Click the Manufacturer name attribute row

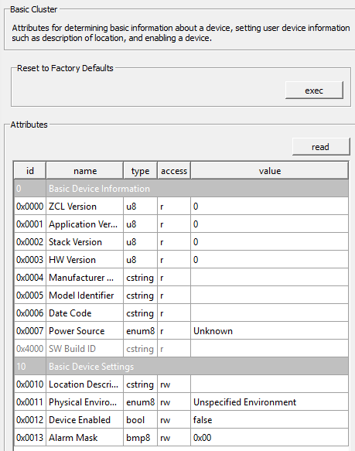pyautogui.click(x=181, y=278)
